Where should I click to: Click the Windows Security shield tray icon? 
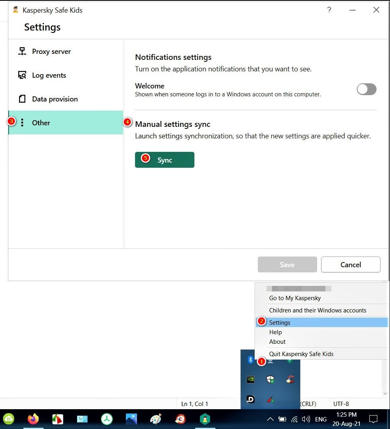[x=270, y=379]
